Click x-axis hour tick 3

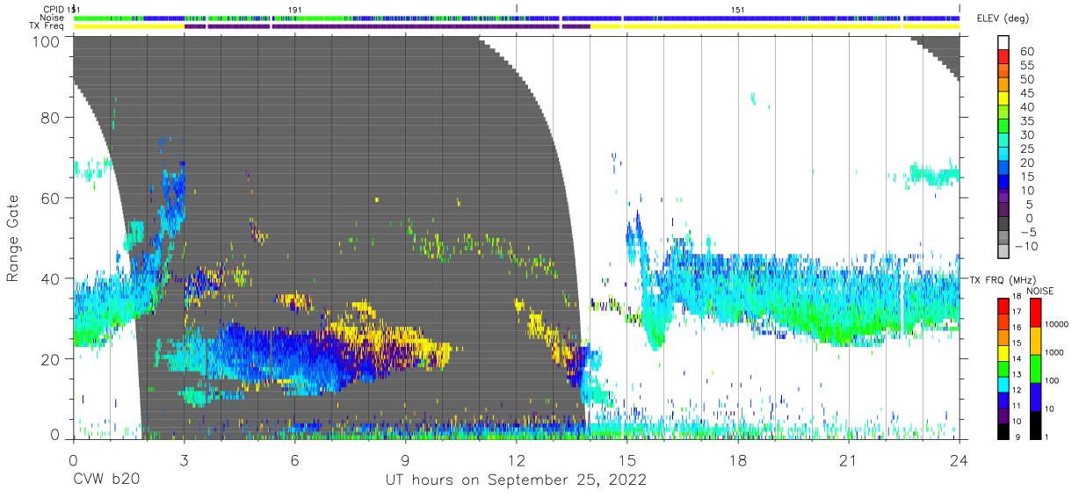185,460
